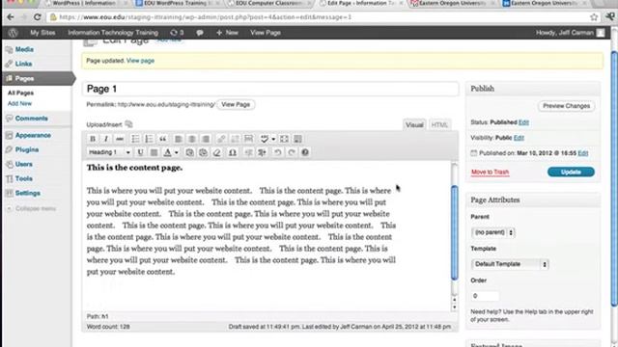The image size is (618, 347).
Task: Justify text with align full
Action: coord(154,152)
